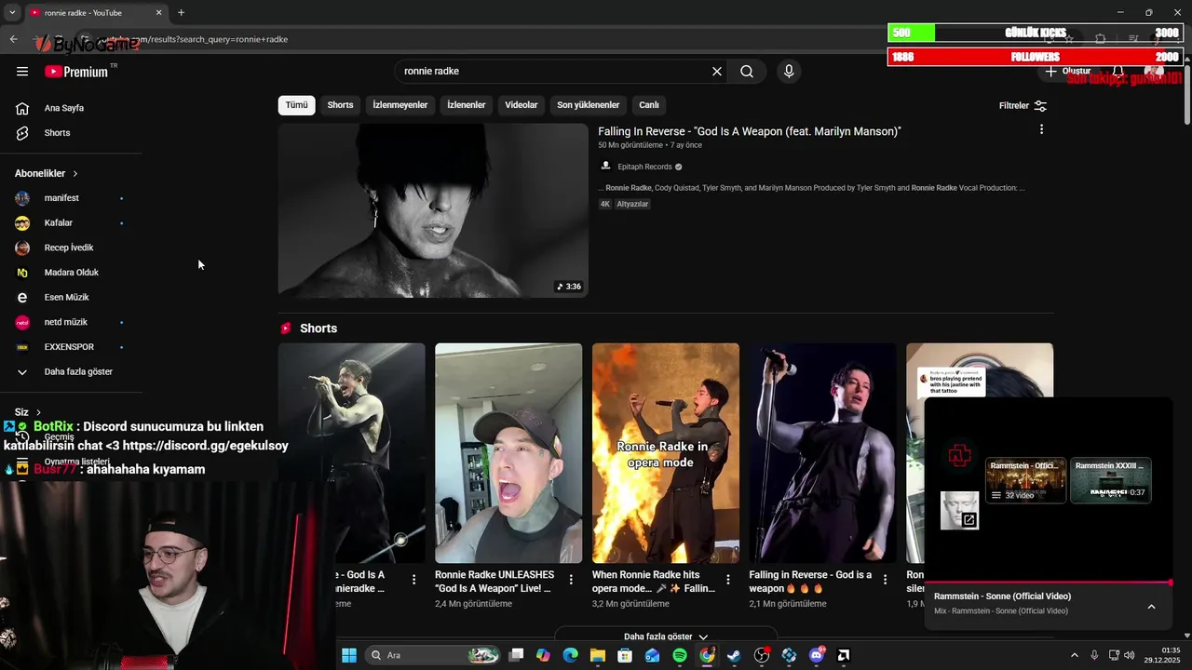
Task: Open Ana Sayfa home icon in sidebar
Action: pyautogui.click(x=22, y=108)
